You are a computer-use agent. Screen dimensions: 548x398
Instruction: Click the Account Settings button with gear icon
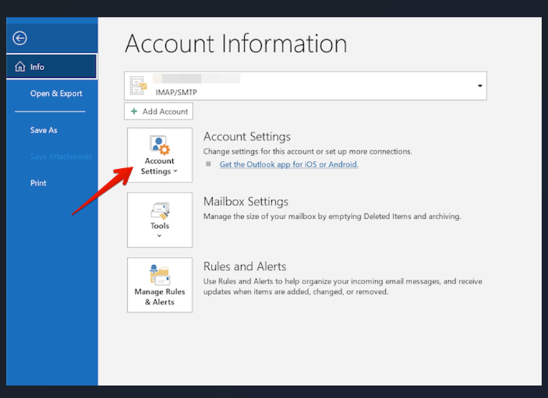[160, 155]
